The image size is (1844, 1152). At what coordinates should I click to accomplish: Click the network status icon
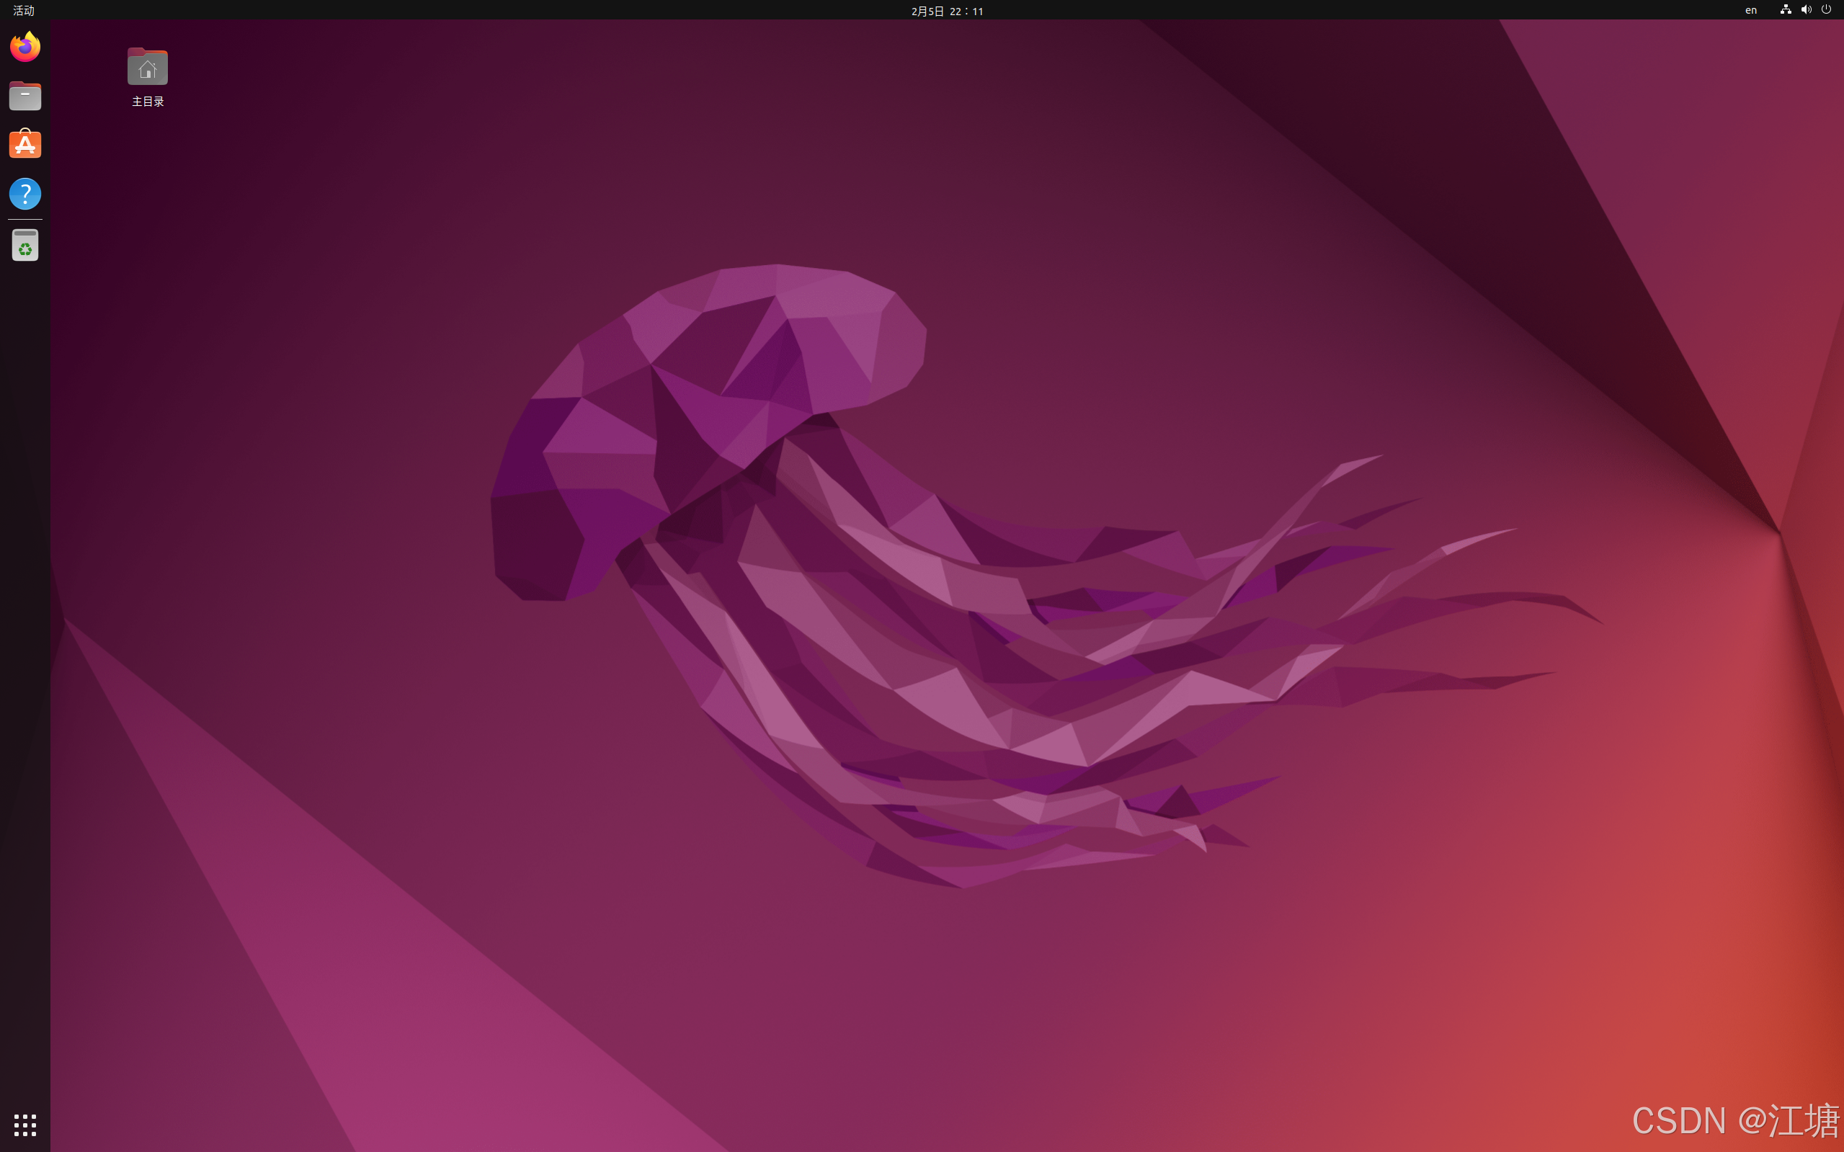[1786, 10]
